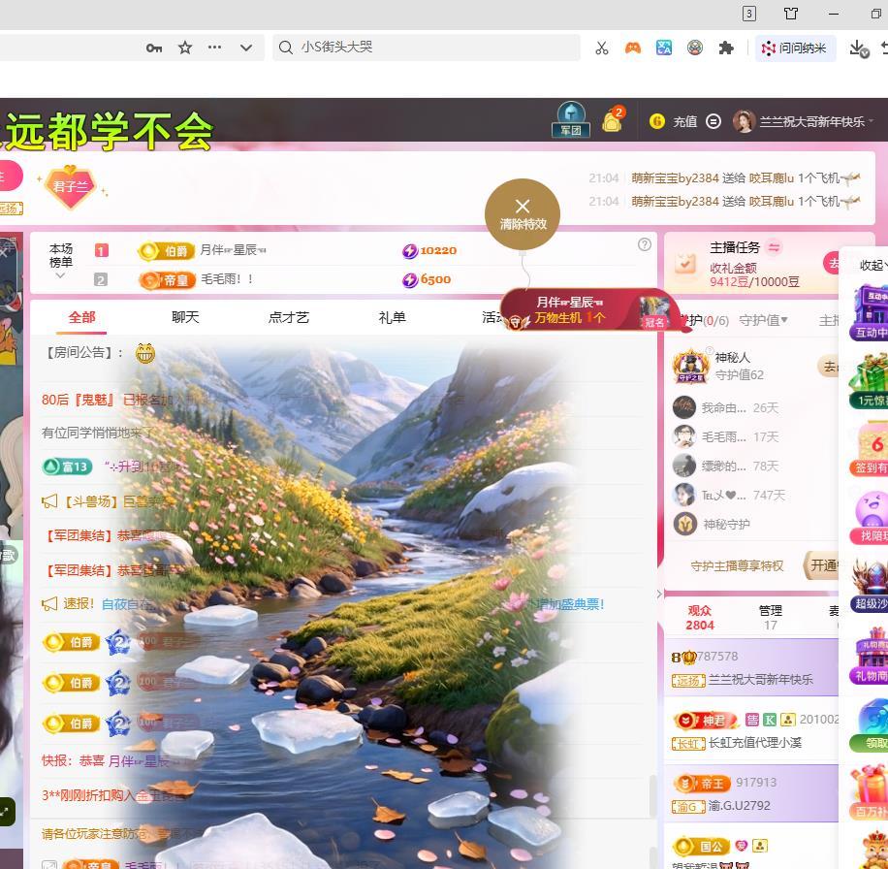Switch to the 聊天 chat tab

(x=184, y=316)
